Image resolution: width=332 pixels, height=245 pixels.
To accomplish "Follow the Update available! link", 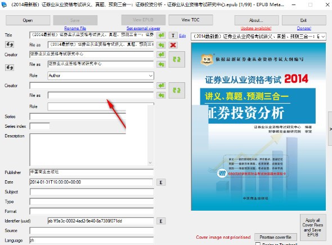I will coord(256,28).
